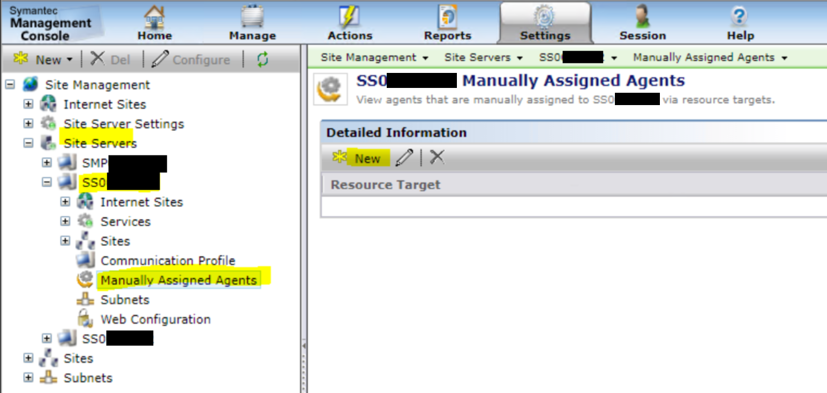This screenshot has width=827, height=393.
Task: Click the edit pencil icon in Detailed Information
Action: (x=404, y=158)
